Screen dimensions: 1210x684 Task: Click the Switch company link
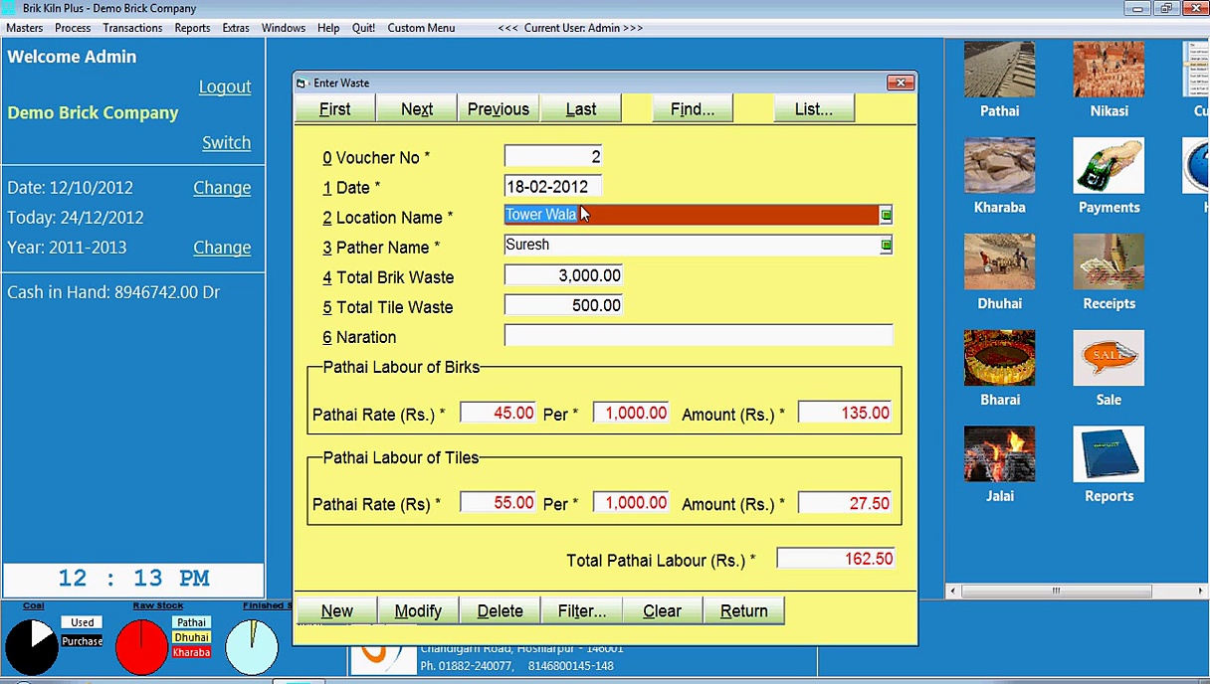point(227,142)
